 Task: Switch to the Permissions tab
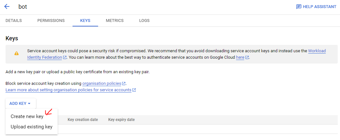pos(51,21)
